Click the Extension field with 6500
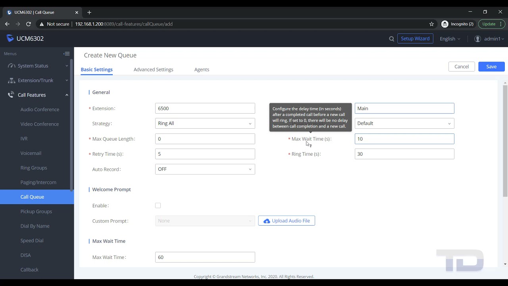Screen dimensions: 508x286 click(205, 108)
